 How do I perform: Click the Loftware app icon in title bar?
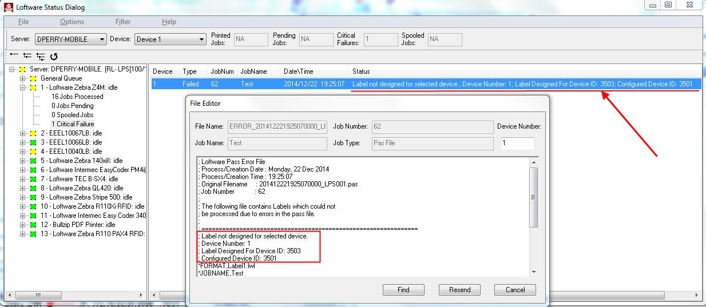(8, 7)
